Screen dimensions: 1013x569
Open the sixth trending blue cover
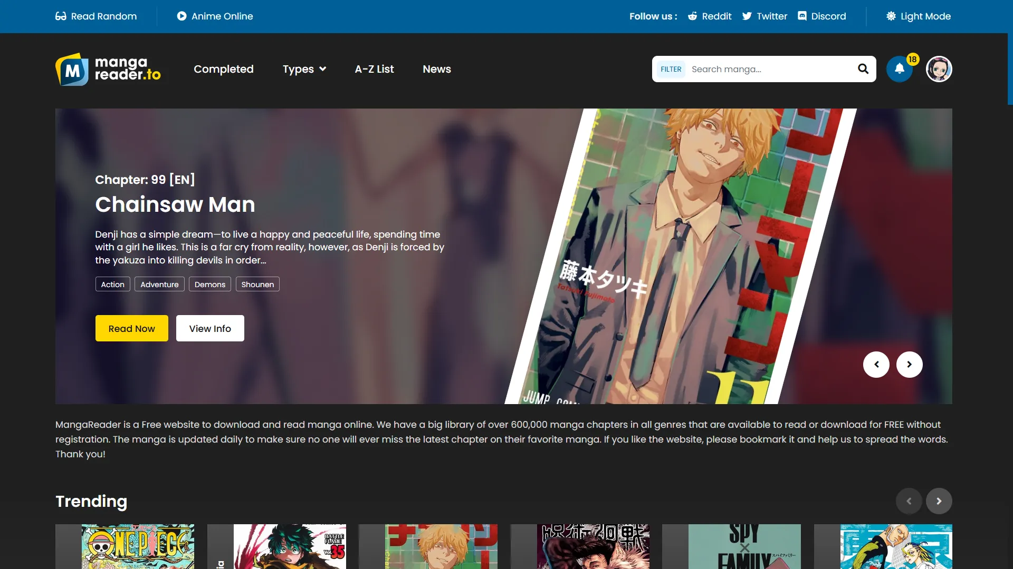pos(896,546)
